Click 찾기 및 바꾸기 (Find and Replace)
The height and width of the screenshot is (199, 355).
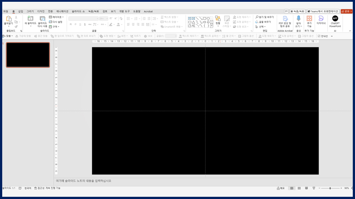tap(264, 17)
